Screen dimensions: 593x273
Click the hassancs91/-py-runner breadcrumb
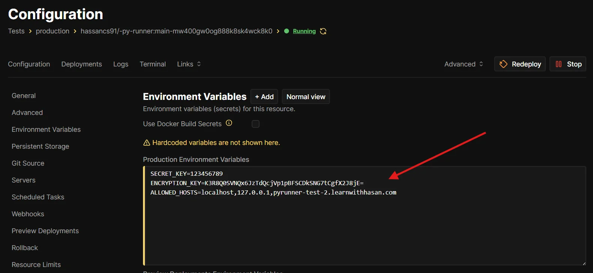[176, 31]
